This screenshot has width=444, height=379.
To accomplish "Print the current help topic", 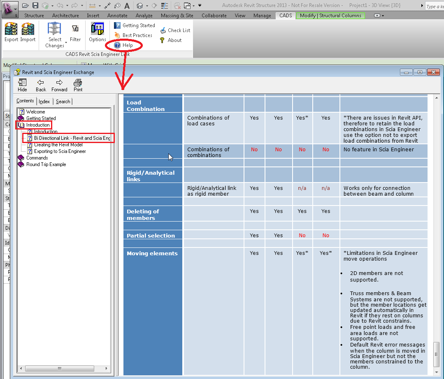I will click(x=78, y=85).
